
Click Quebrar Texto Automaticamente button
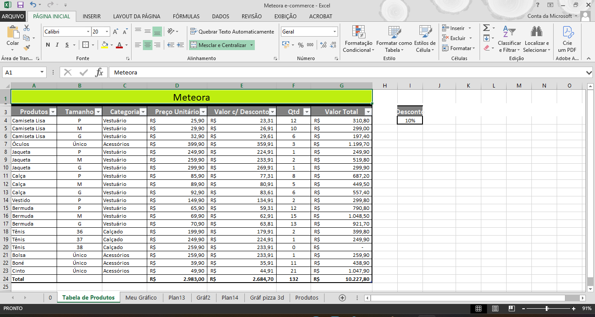click(x=232, y=32)
